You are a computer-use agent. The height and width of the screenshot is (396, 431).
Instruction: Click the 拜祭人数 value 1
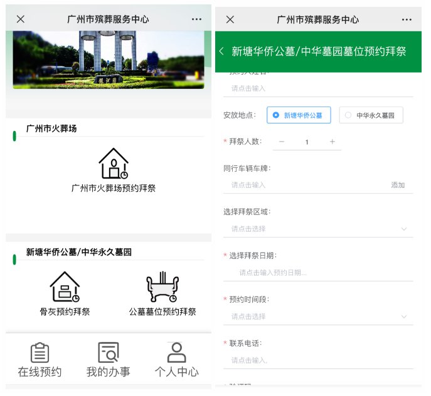(x=307, y=142)
